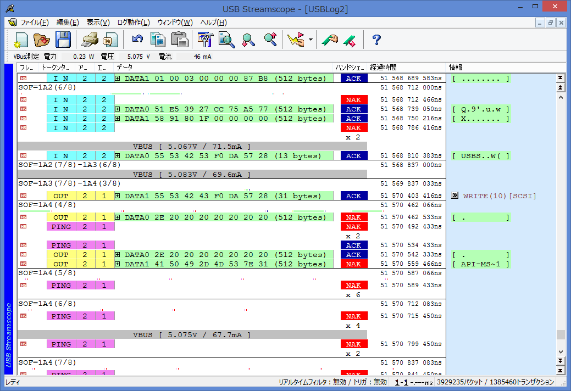Screen dimensions: 571x391
Task: Click the WRITE(10)[SCSI] info text
Action: [499, 196]
